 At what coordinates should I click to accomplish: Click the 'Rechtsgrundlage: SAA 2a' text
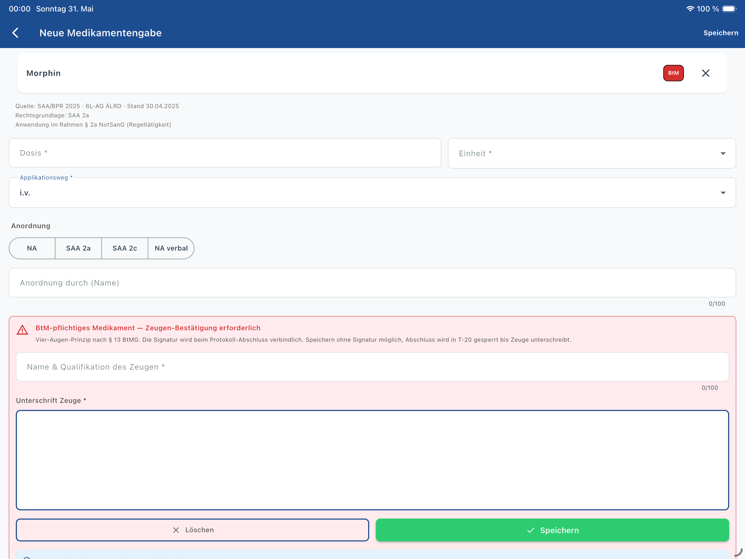click(x=52, y=115)
